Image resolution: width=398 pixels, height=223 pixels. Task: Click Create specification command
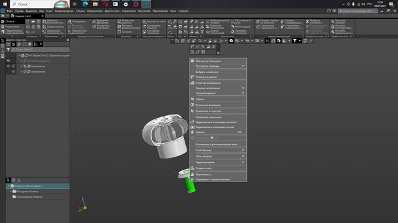point(291,22)
